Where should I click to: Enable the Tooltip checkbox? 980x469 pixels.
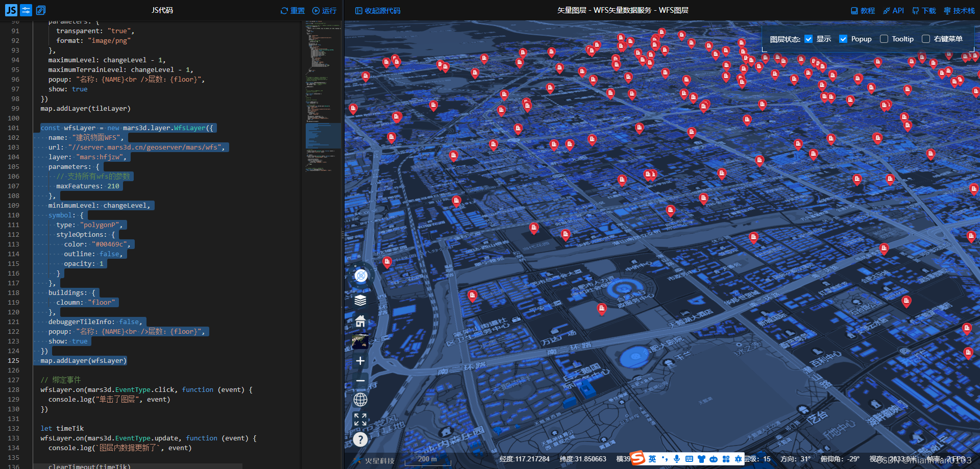(x=884, y=39)
